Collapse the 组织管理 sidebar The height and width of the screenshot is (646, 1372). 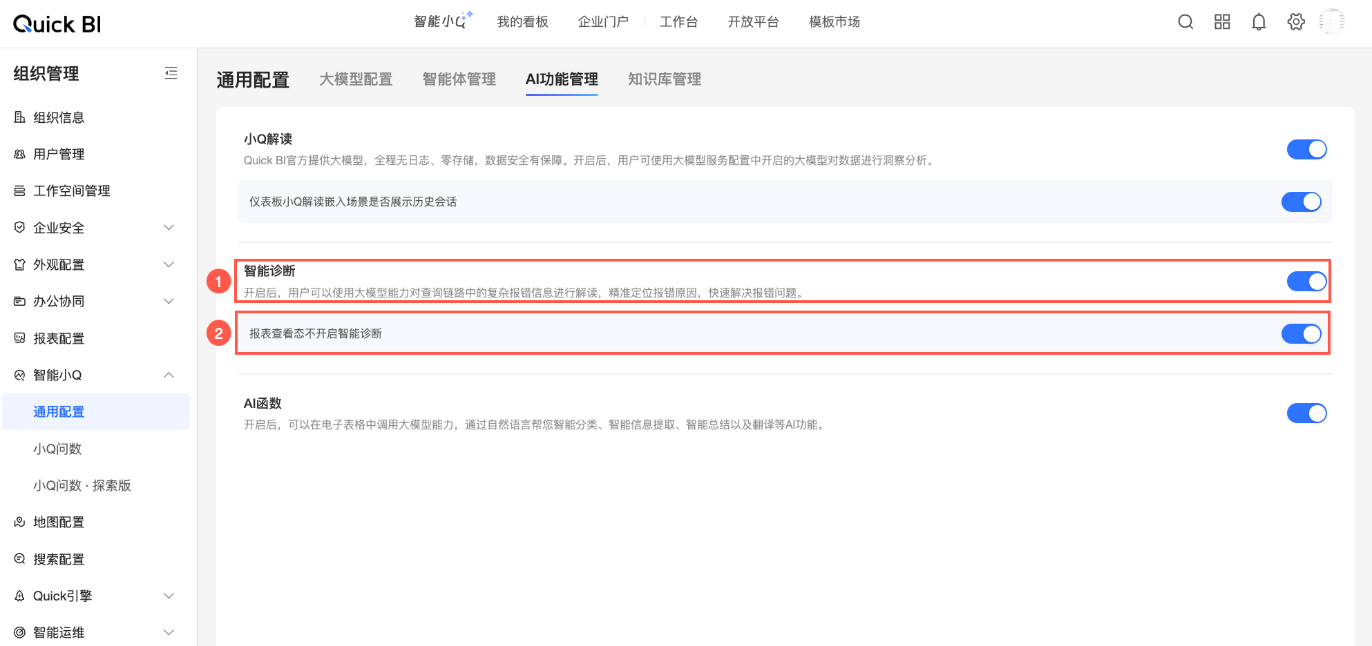(171, 73)
